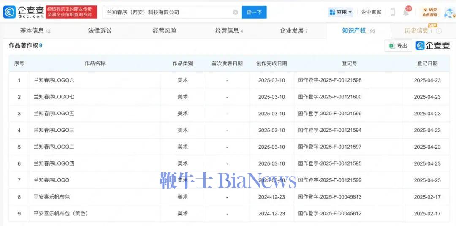
Task: Open the Qcc.com logo home link
Action: coord(24,12)
